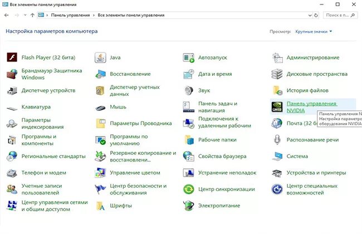
Task: Open the Центр специальных возможностей icon
Action: tap(277, 189)
